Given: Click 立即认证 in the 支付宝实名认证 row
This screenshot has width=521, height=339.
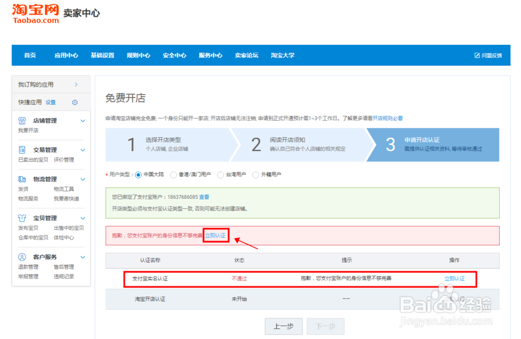Looking at the screenshot, I should point(454,279).
